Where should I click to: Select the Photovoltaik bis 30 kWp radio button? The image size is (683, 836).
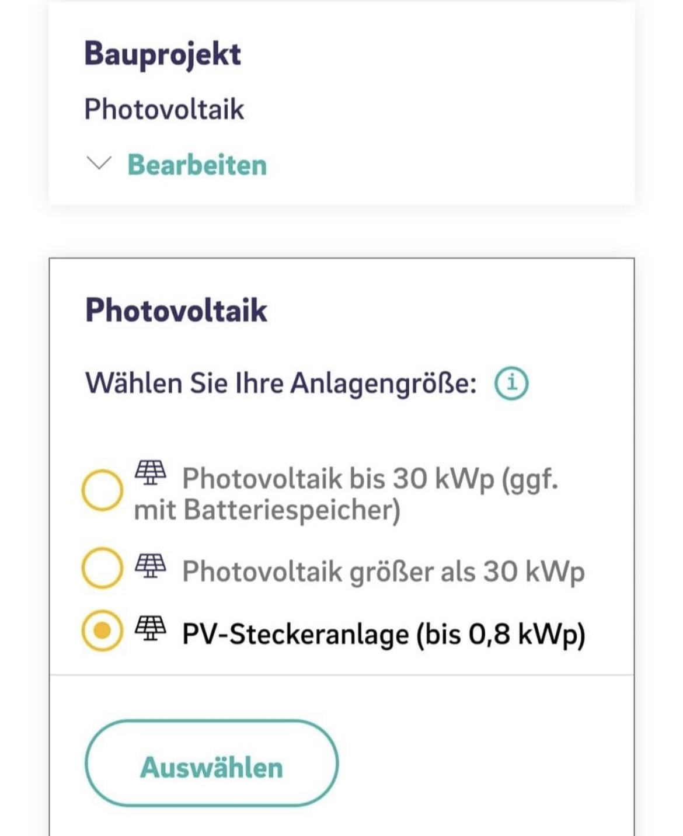click(102, 490)
